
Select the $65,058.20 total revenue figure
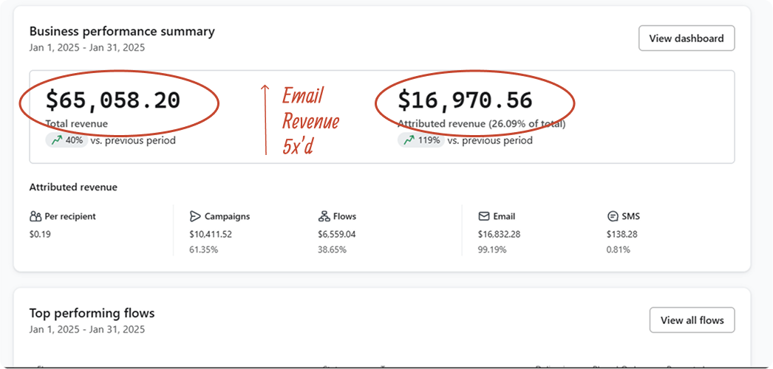113,100
